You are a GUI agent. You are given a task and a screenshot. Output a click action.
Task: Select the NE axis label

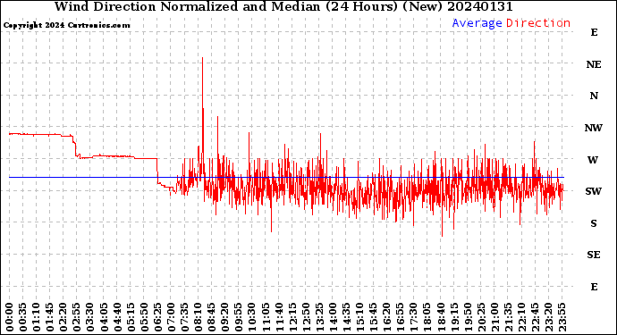coord(594,64)
